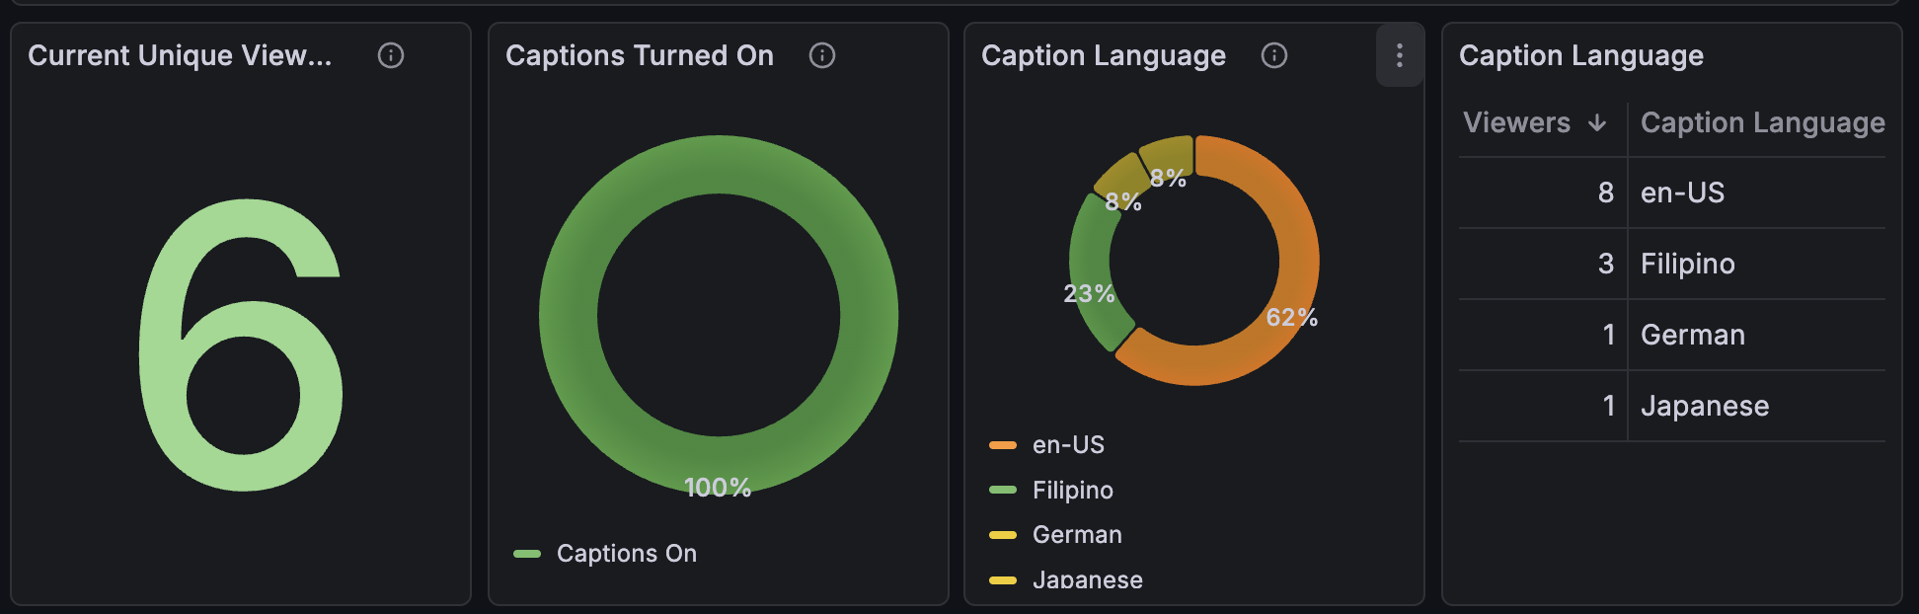Click the green Filipino legend color swatch
Viewport: 1919px width, 614px height.
point(1003,491)
